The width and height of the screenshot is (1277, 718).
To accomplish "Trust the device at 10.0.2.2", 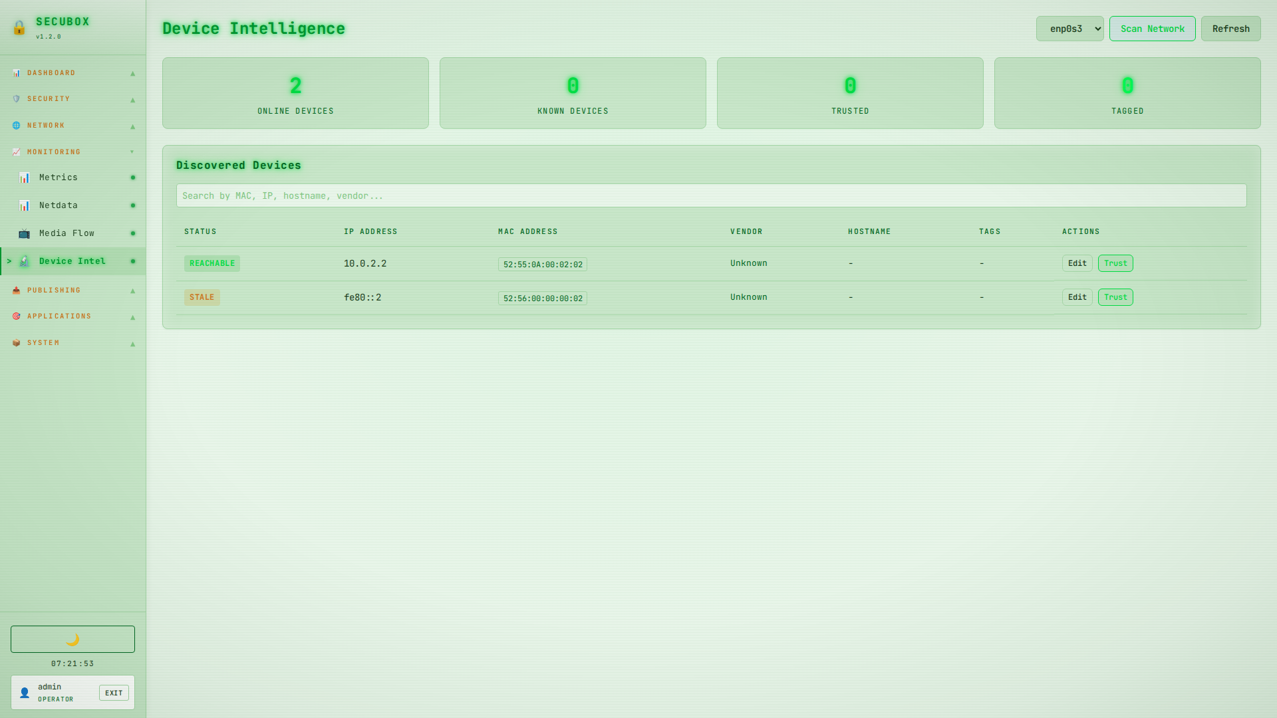I will pyautogui.click(x=1115, y=263).
